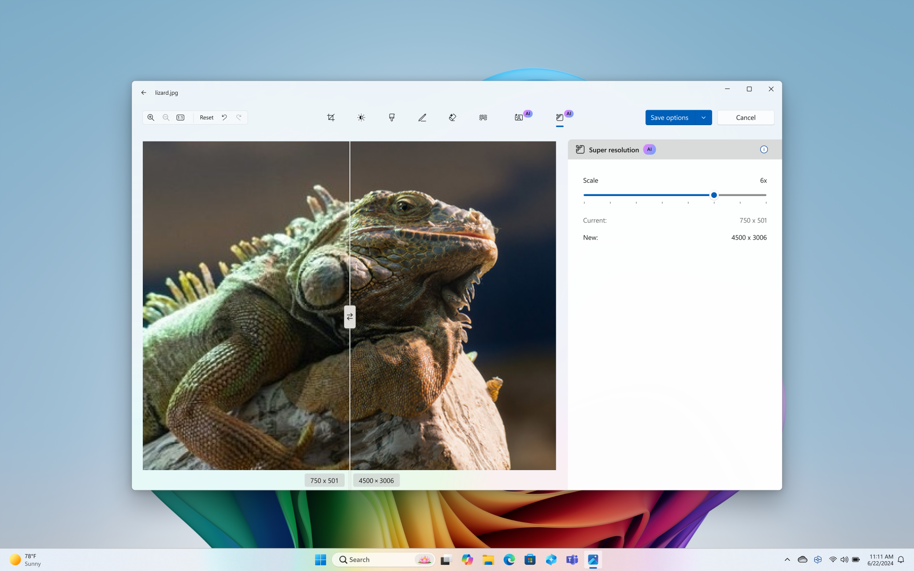This screenshot has width=914, height=571.
Task: Select the Draw tool
Action: 422,117
